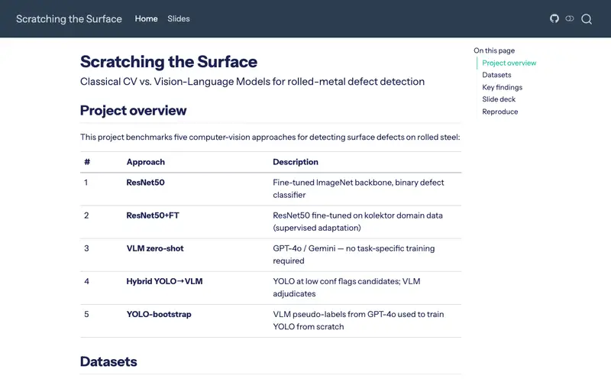
Task: Go to the Home nav item
Action: pos(146,18)
